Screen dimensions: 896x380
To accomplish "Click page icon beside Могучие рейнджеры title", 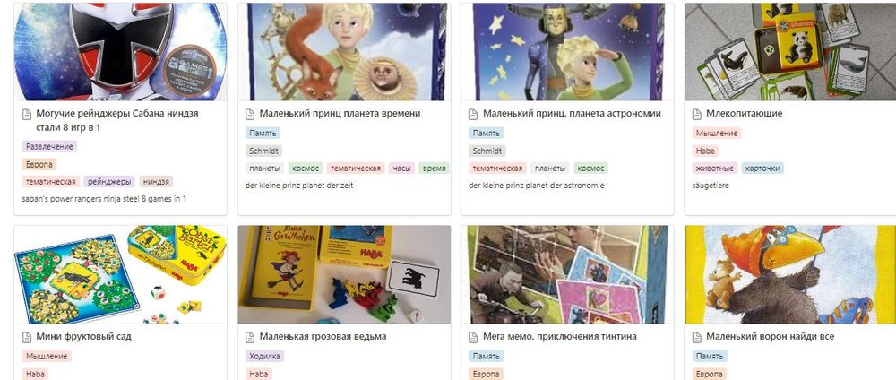I will [x=26, y=115].
